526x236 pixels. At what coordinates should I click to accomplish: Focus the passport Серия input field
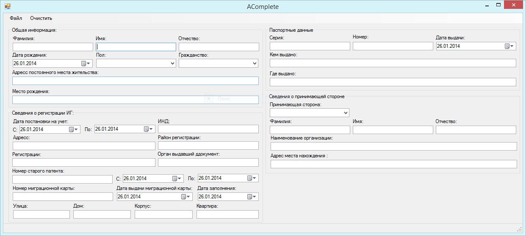(x=310, y=47)
